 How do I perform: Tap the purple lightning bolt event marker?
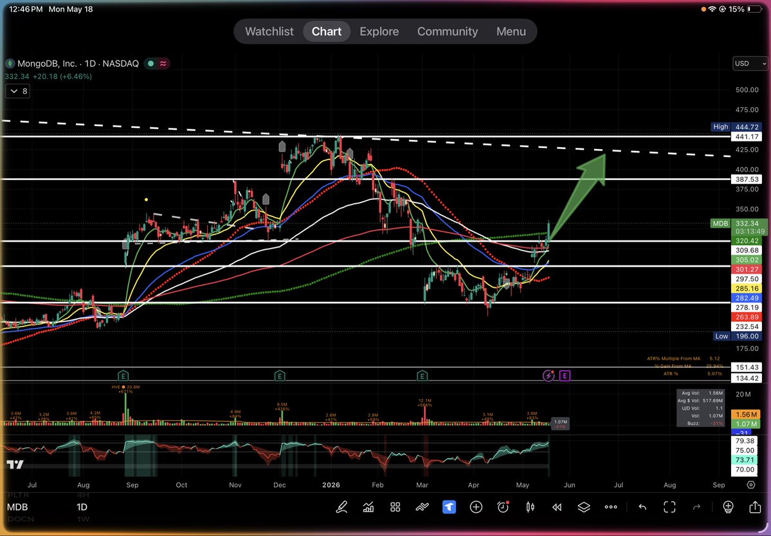(x=549, y=376)
